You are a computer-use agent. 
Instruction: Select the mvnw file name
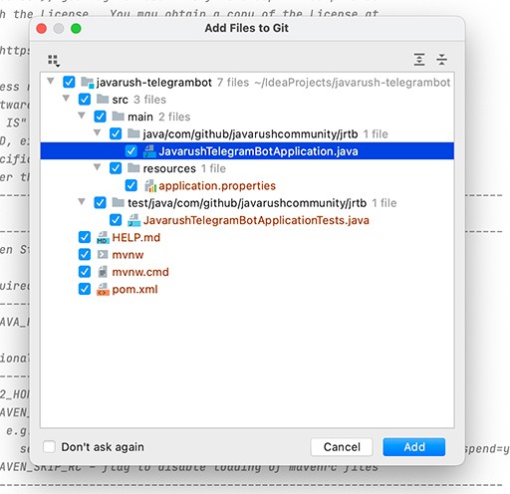(127, 255)
